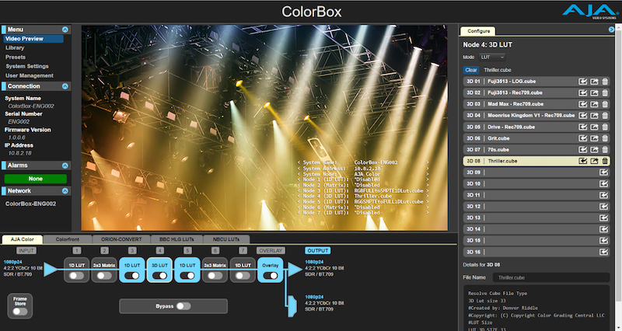Import a LUT into slot 3D 03

point(582,104)
